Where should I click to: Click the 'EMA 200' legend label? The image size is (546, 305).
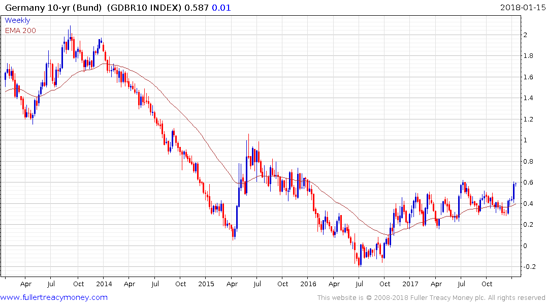pyautogui.click(x=20, y=30)
